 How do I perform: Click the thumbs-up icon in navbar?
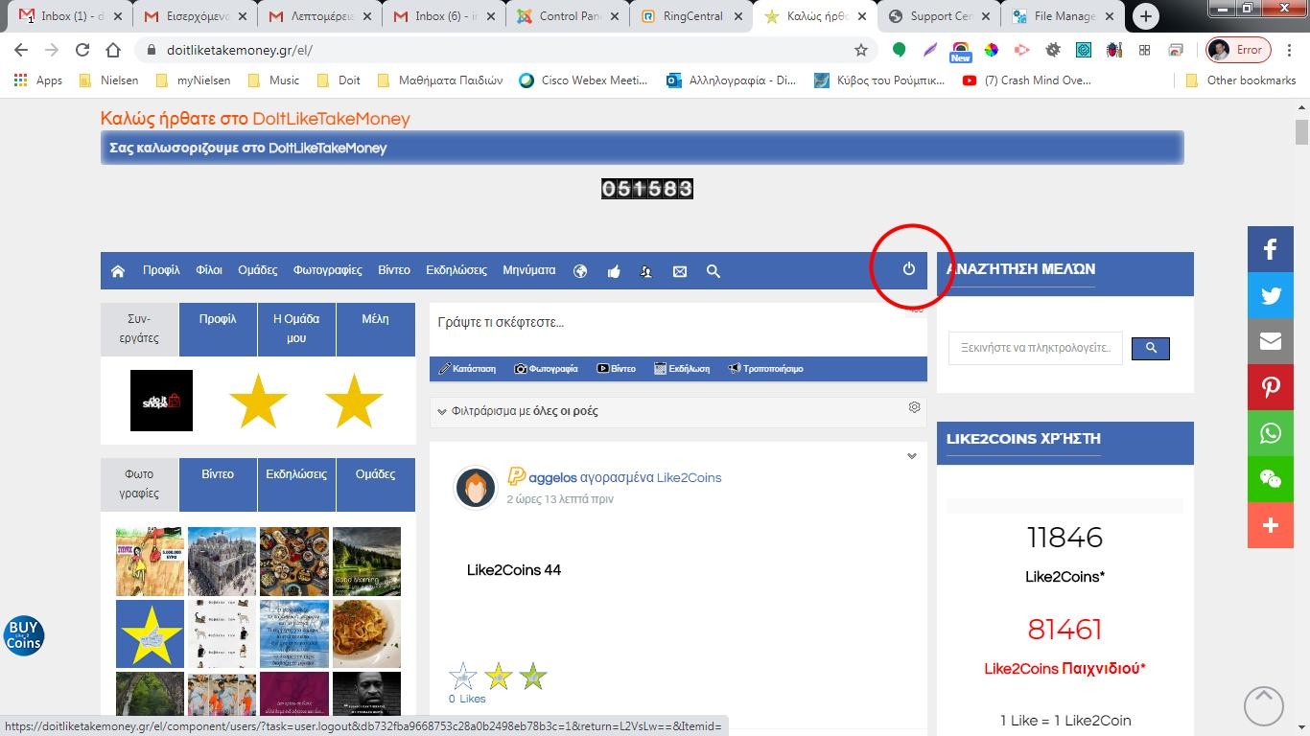(x=614, y=271)
